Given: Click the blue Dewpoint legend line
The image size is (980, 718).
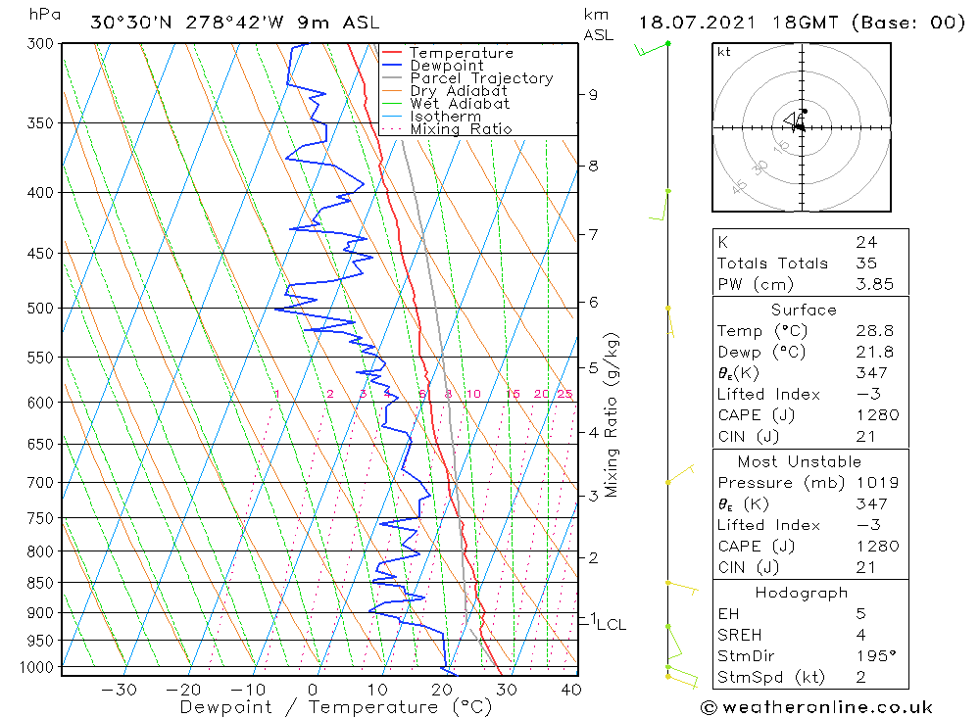Looking at the screenshot, I should pos(391,65).
